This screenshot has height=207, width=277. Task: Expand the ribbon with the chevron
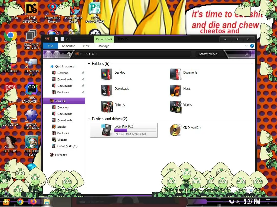click(246, 46)
